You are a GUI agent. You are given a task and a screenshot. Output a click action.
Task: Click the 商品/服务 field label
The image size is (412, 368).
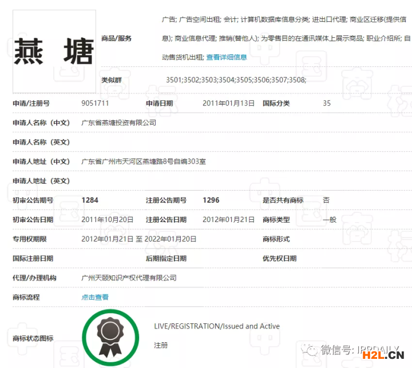pyautogui.click(x=116, y=38)
